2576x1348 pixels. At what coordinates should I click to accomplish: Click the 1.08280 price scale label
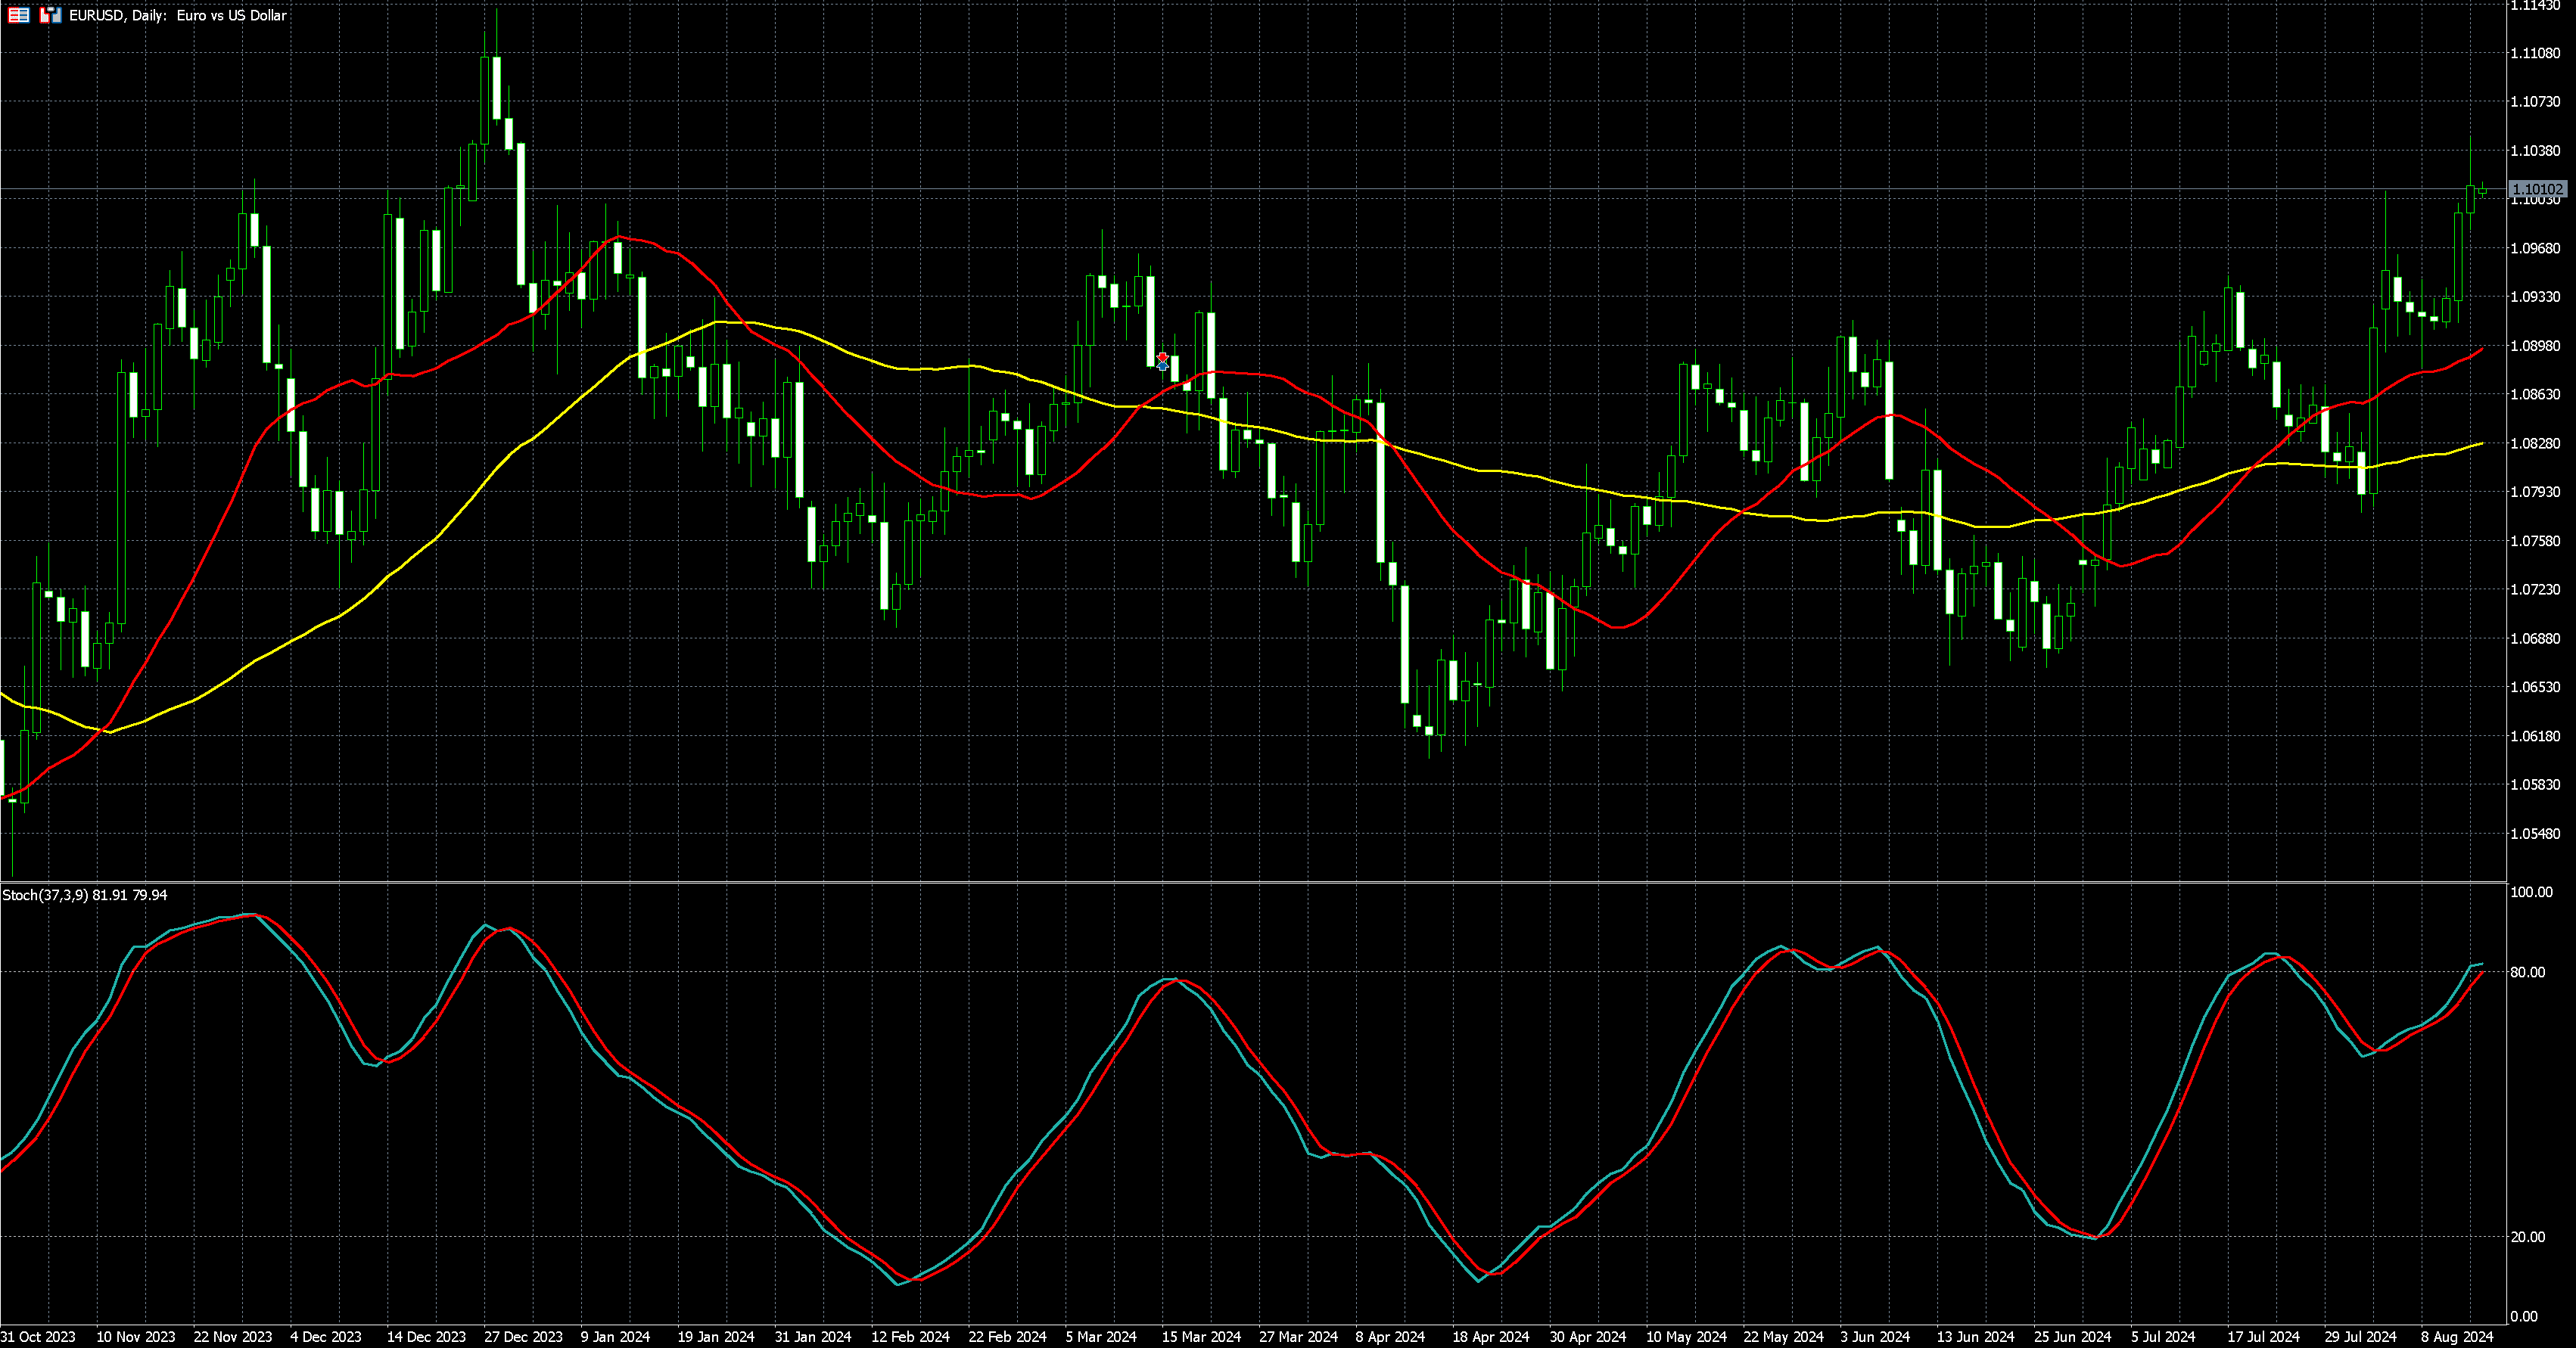point(2535,443)
